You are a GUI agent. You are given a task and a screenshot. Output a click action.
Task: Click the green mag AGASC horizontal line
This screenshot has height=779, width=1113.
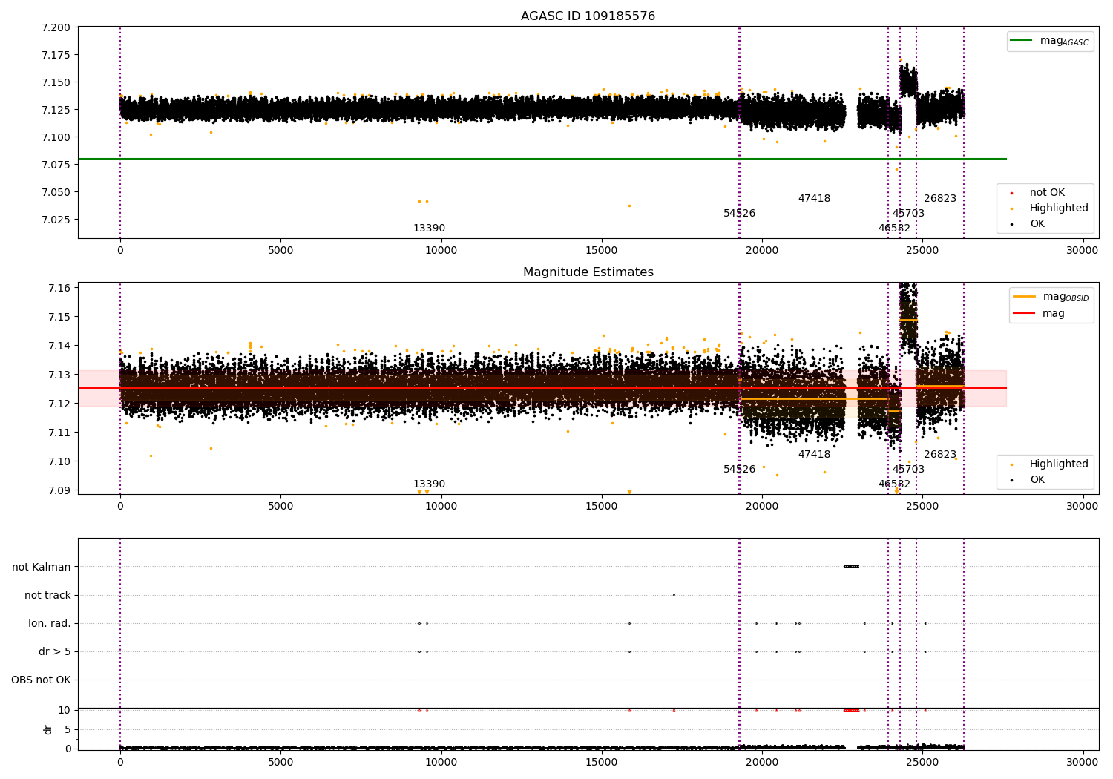tap(542, 159)
